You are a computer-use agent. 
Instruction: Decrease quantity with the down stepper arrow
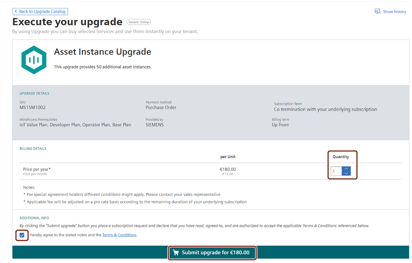(x=346, y=173)
